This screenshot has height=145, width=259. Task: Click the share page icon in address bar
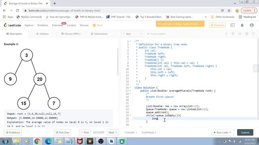222,10
